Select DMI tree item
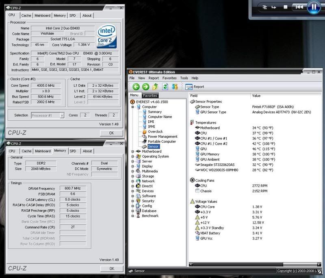The image size is (325, 278). pos(151,122)
